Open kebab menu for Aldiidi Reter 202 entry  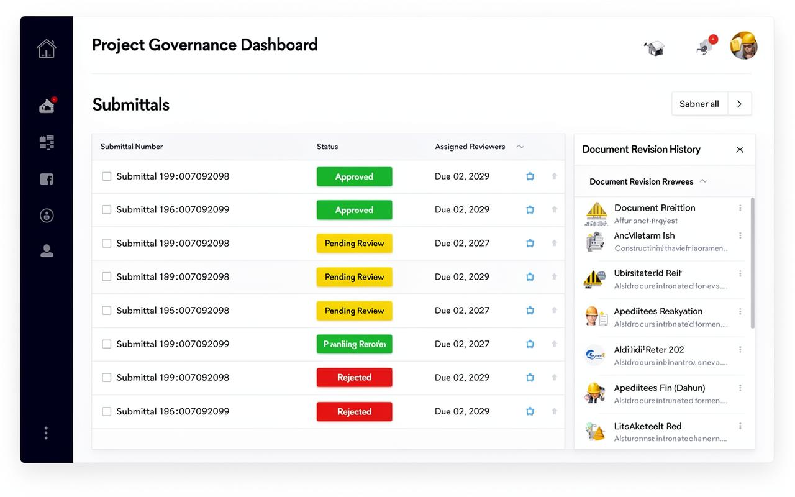740,350
